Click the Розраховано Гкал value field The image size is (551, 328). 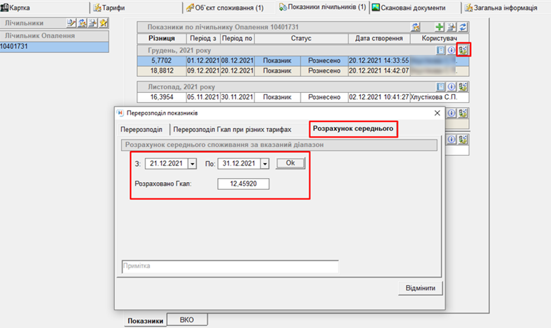point(242,184)
